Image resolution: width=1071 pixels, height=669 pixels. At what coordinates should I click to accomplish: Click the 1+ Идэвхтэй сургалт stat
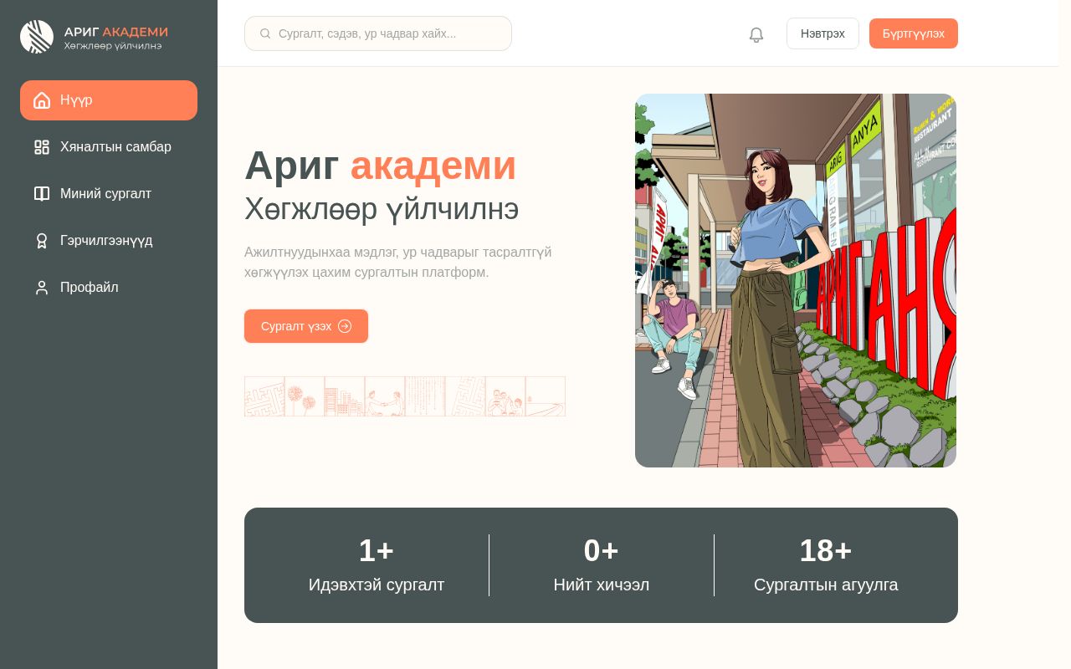pyautogui.click(x=377, y=565)
